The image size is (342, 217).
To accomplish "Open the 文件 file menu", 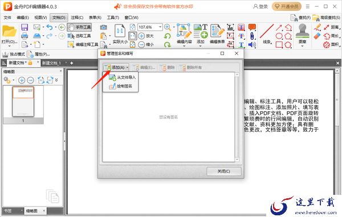I will (7, 18).
